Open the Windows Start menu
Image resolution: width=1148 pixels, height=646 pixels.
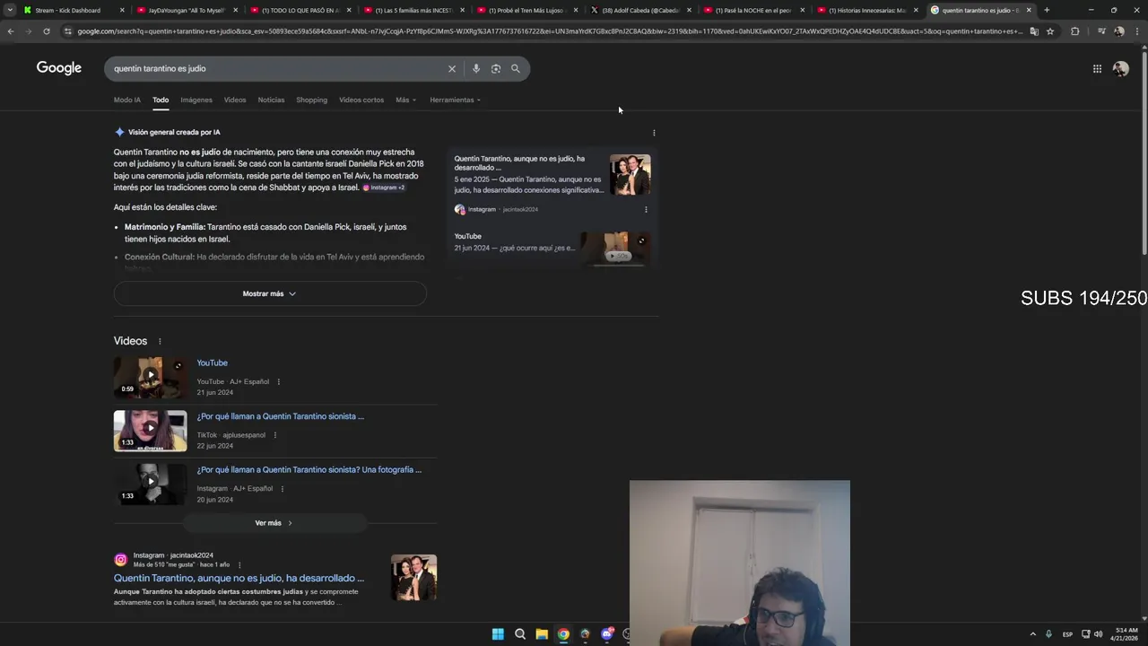[498, 634]
